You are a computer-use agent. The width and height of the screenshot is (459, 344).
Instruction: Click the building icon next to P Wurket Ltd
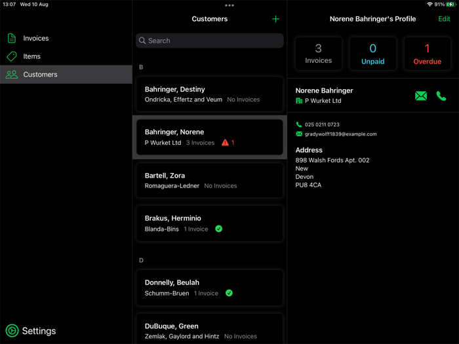coord(299,101)
